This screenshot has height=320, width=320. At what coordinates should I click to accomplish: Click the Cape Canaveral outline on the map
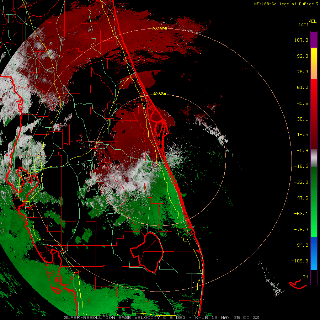point(159,122)
